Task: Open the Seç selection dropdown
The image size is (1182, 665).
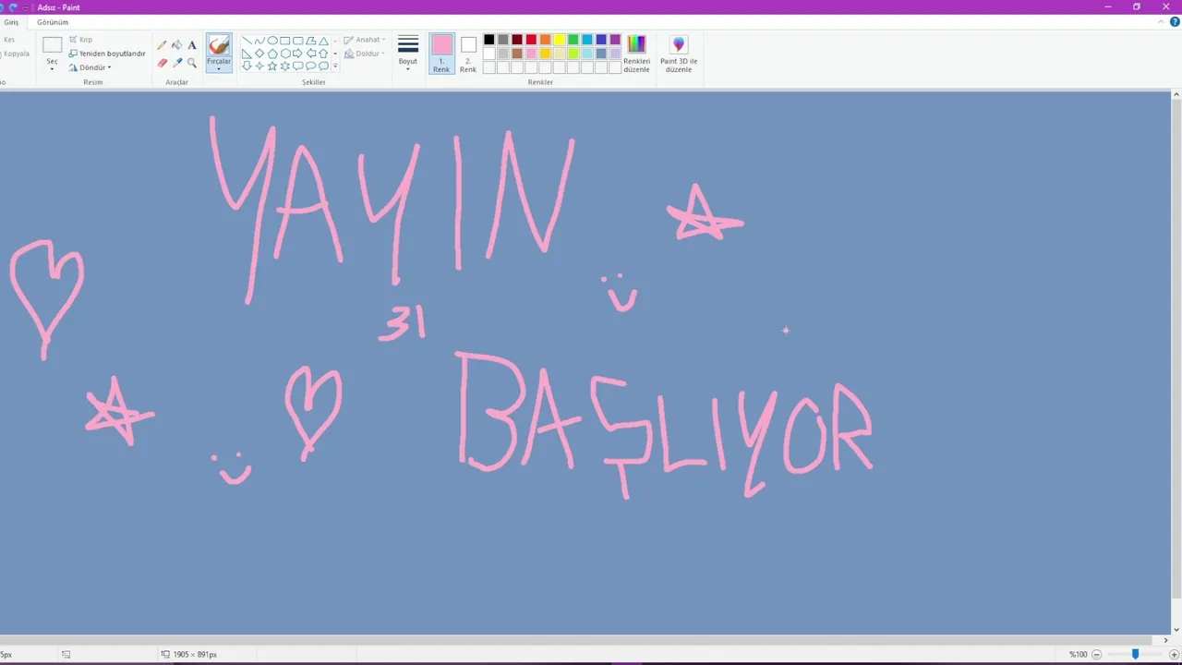Action: pyautogui.click(x=52, y=63)
